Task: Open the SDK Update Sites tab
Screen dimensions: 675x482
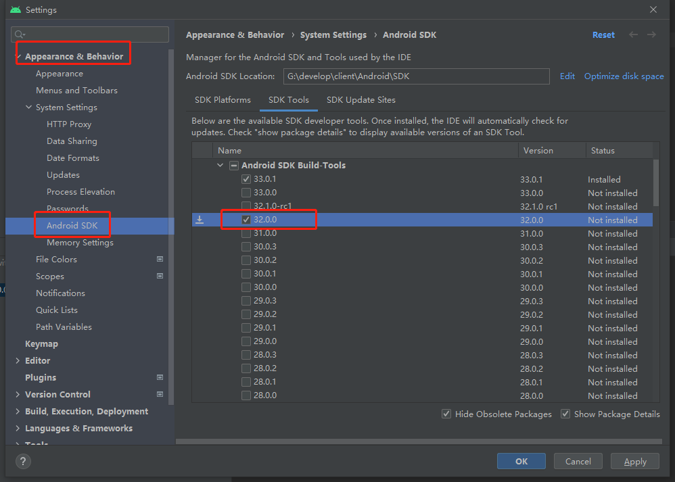Action: pos(360,100)
